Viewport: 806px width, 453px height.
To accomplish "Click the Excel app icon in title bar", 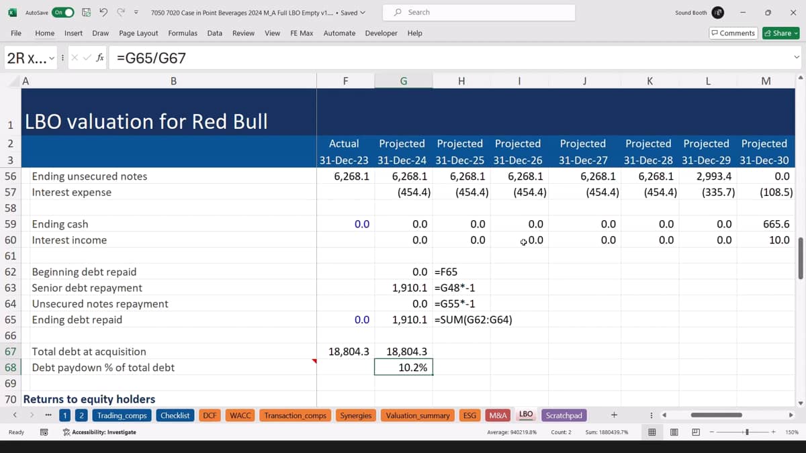I will tap(12, 12).
